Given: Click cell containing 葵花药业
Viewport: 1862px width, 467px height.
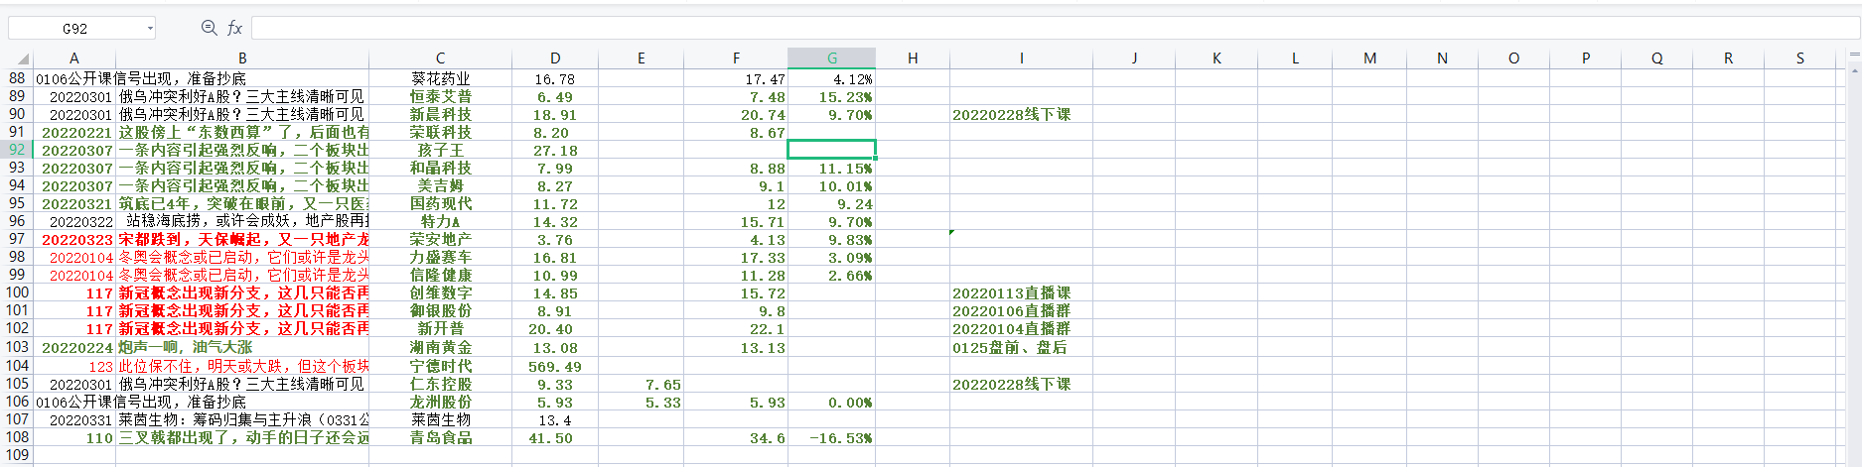Looking at the screenshot, I should [x=440, y=78].
